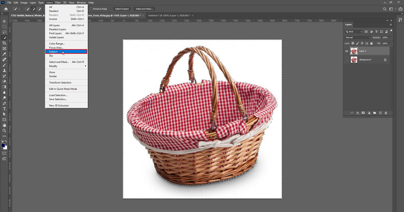The image size is (404, 212).
Task: Select the Dodge tool
Action: click(4, 98)
